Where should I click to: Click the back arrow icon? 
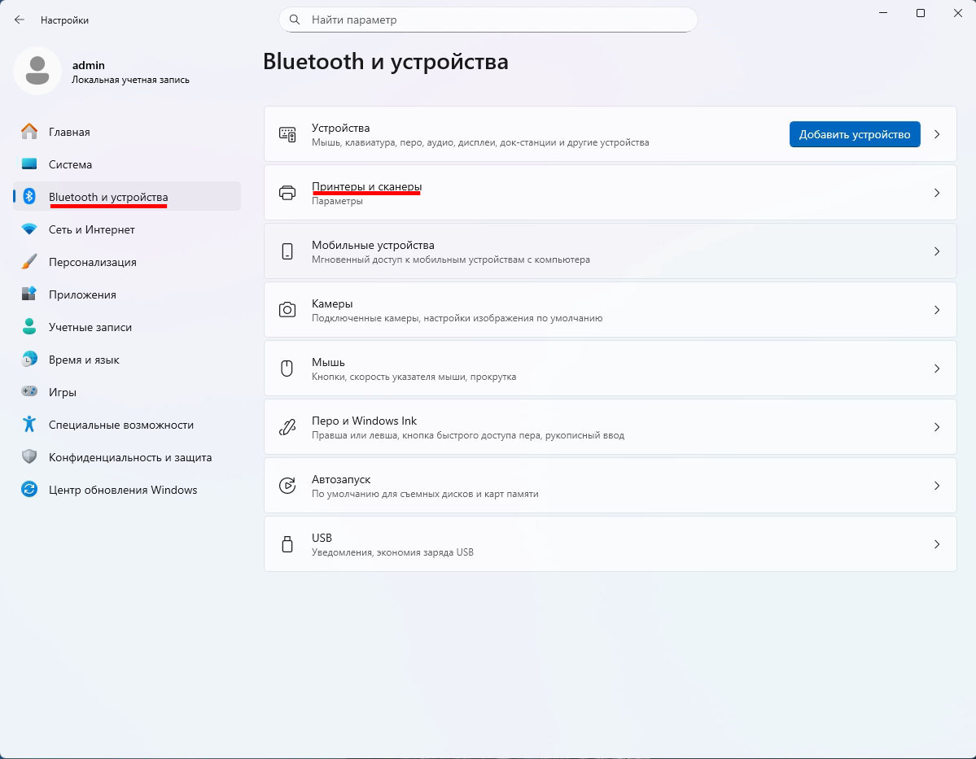tap(20, 20)
